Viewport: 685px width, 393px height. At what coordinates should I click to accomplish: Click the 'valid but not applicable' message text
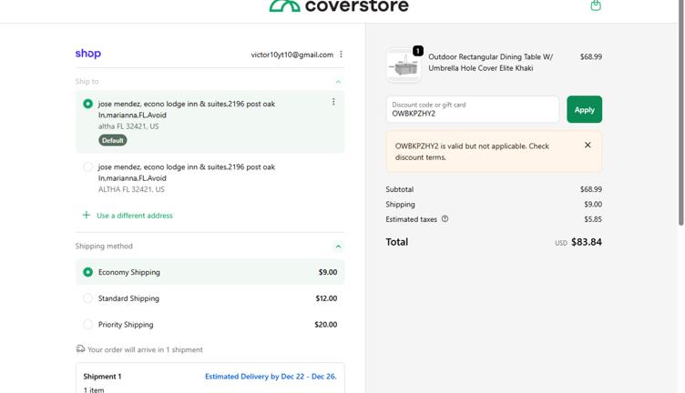pyautogui.click(x=472, y=151)
